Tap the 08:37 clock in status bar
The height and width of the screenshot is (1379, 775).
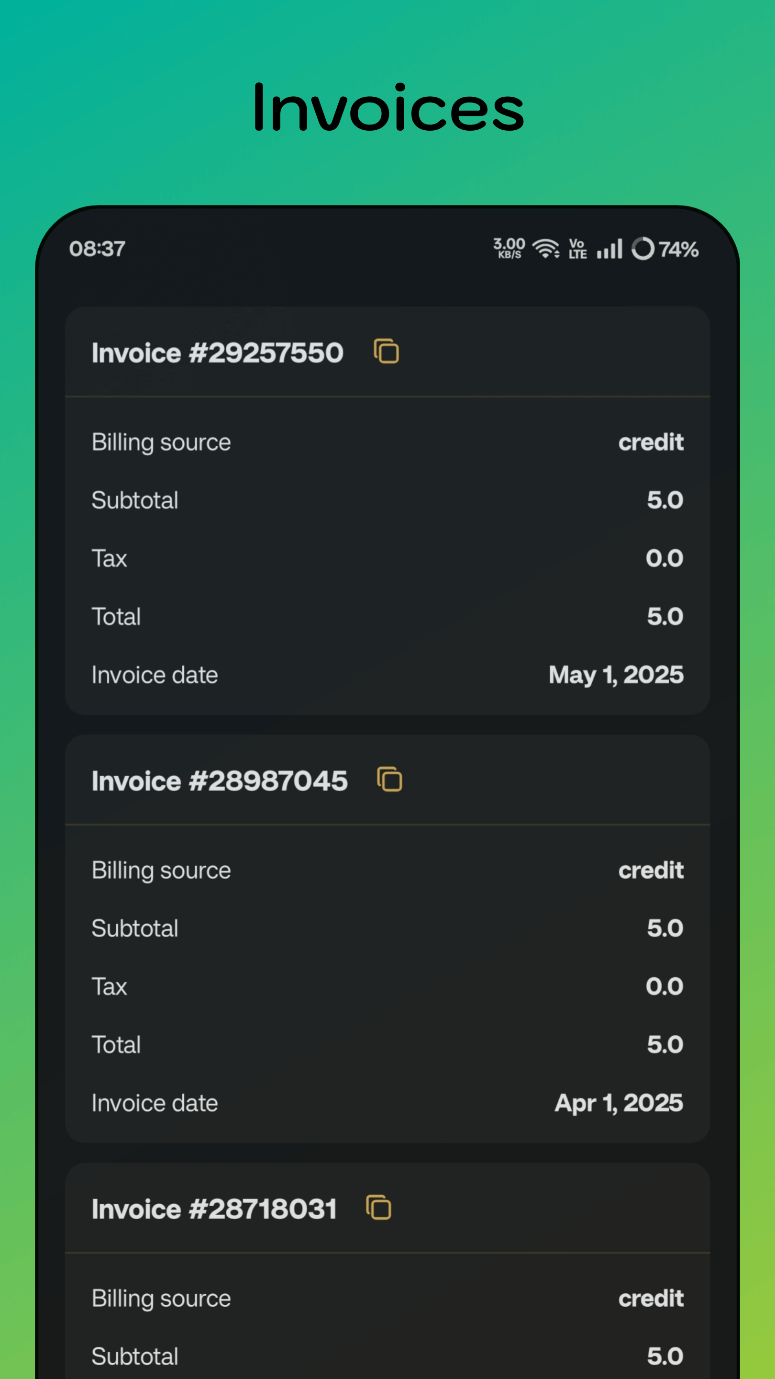click(x=97, y=249)
